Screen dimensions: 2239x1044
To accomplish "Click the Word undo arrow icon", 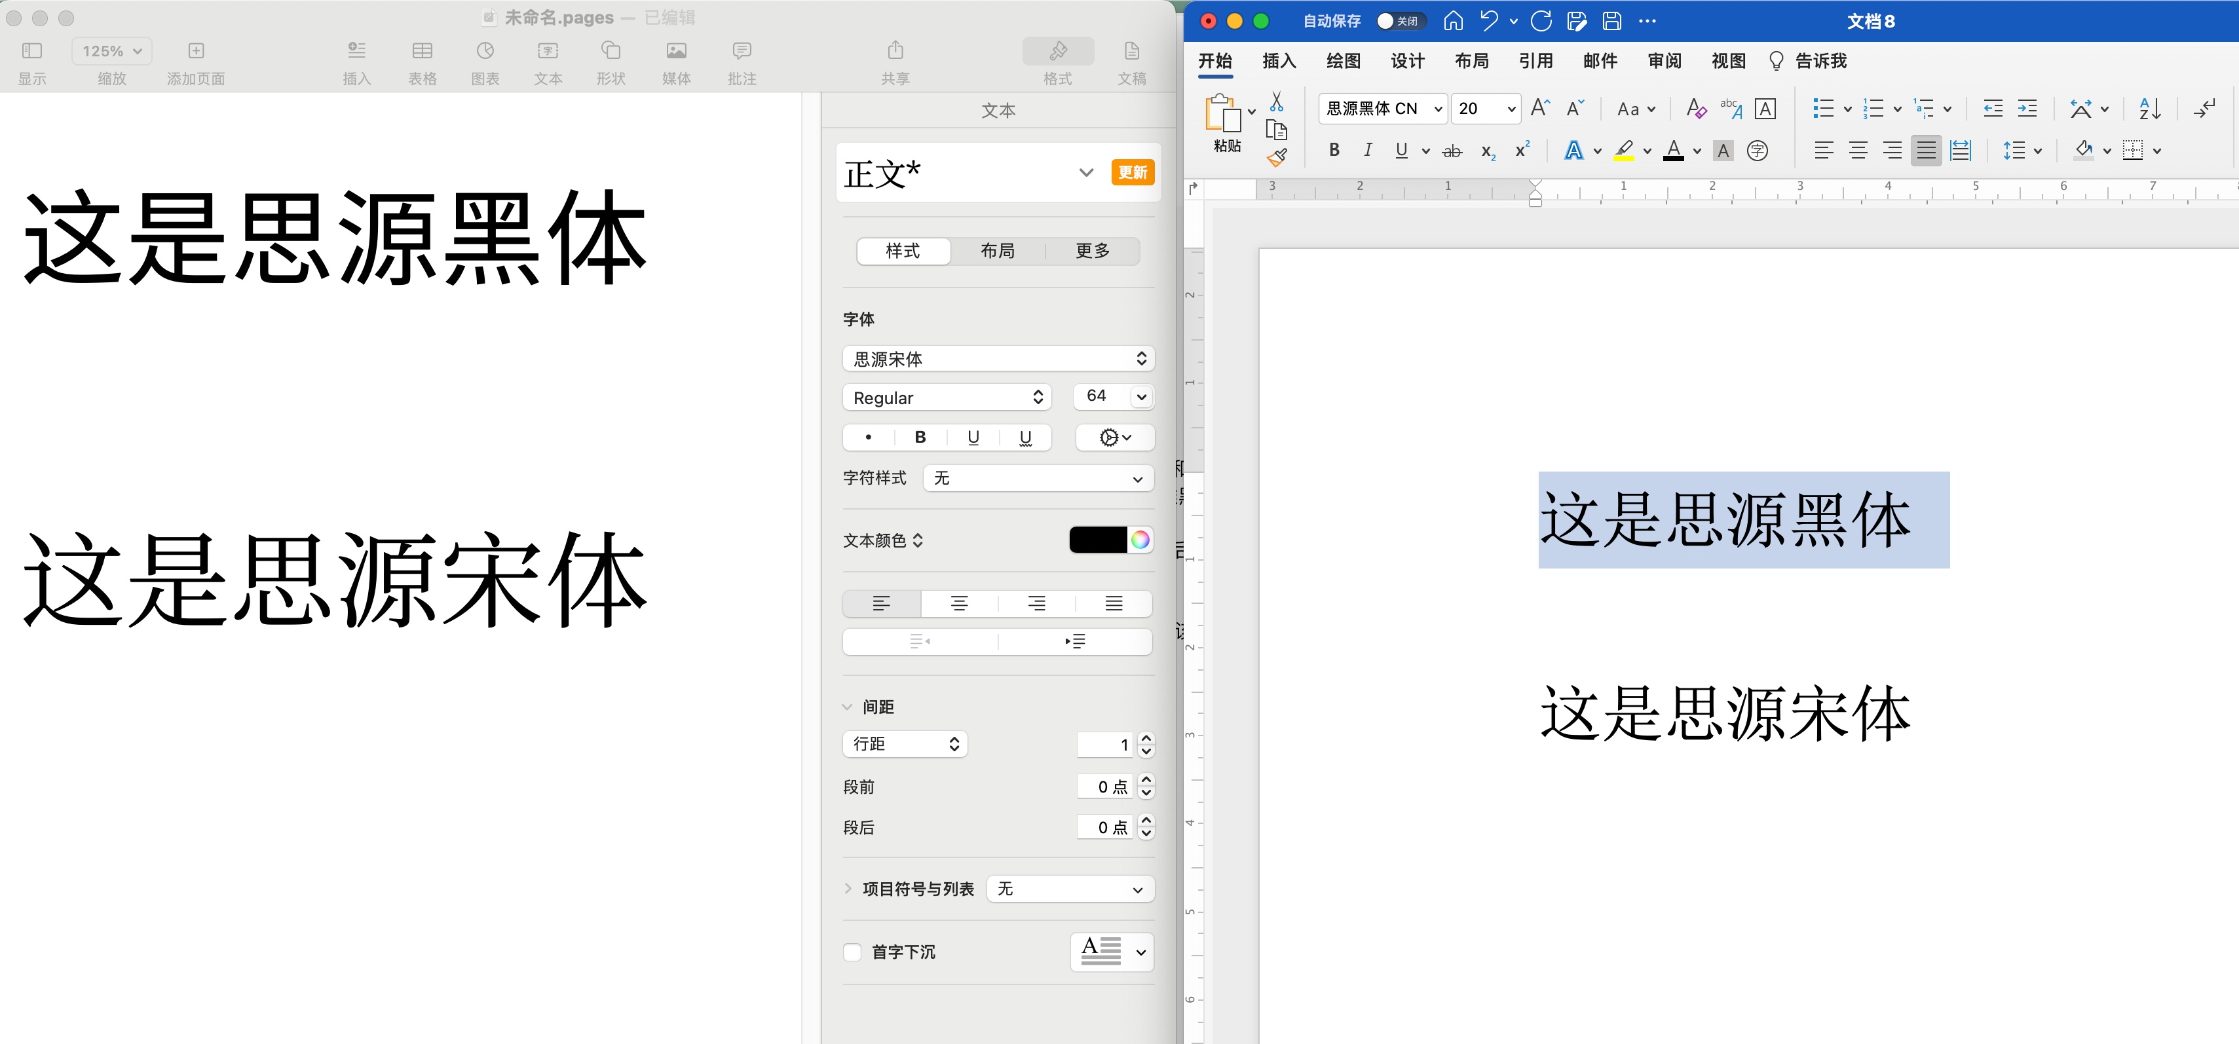I will tap(1489, 21).
